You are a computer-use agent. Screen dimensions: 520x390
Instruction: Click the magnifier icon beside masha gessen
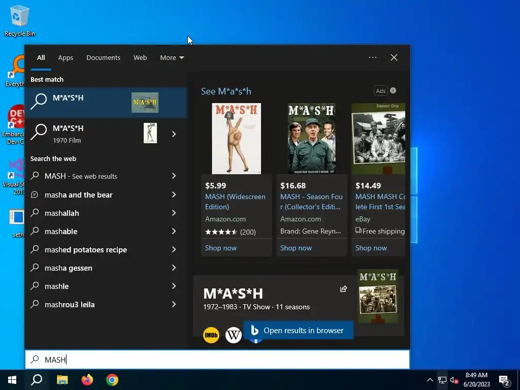tap(35, 267)
